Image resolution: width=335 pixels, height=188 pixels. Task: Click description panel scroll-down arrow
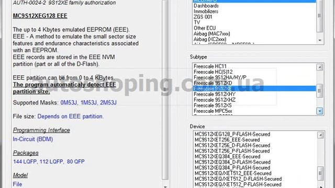(165, 186)
